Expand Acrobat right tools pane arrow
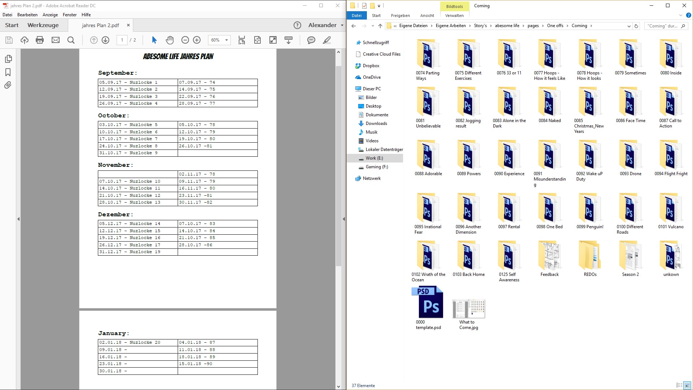693x390 pixels. 344,219
